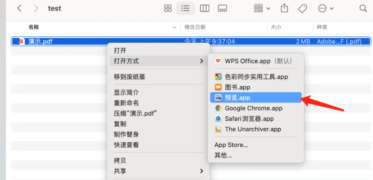Open with 预览.app
The width and height of the screenshot is (373, 180).
(256, 98)
